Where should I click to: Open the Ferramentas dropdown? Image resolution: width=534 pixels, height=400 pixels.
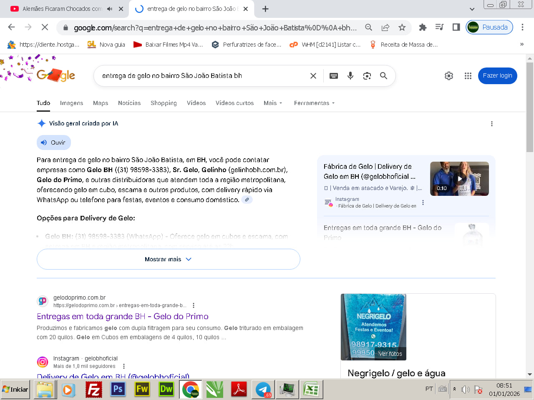click(314, 103)
